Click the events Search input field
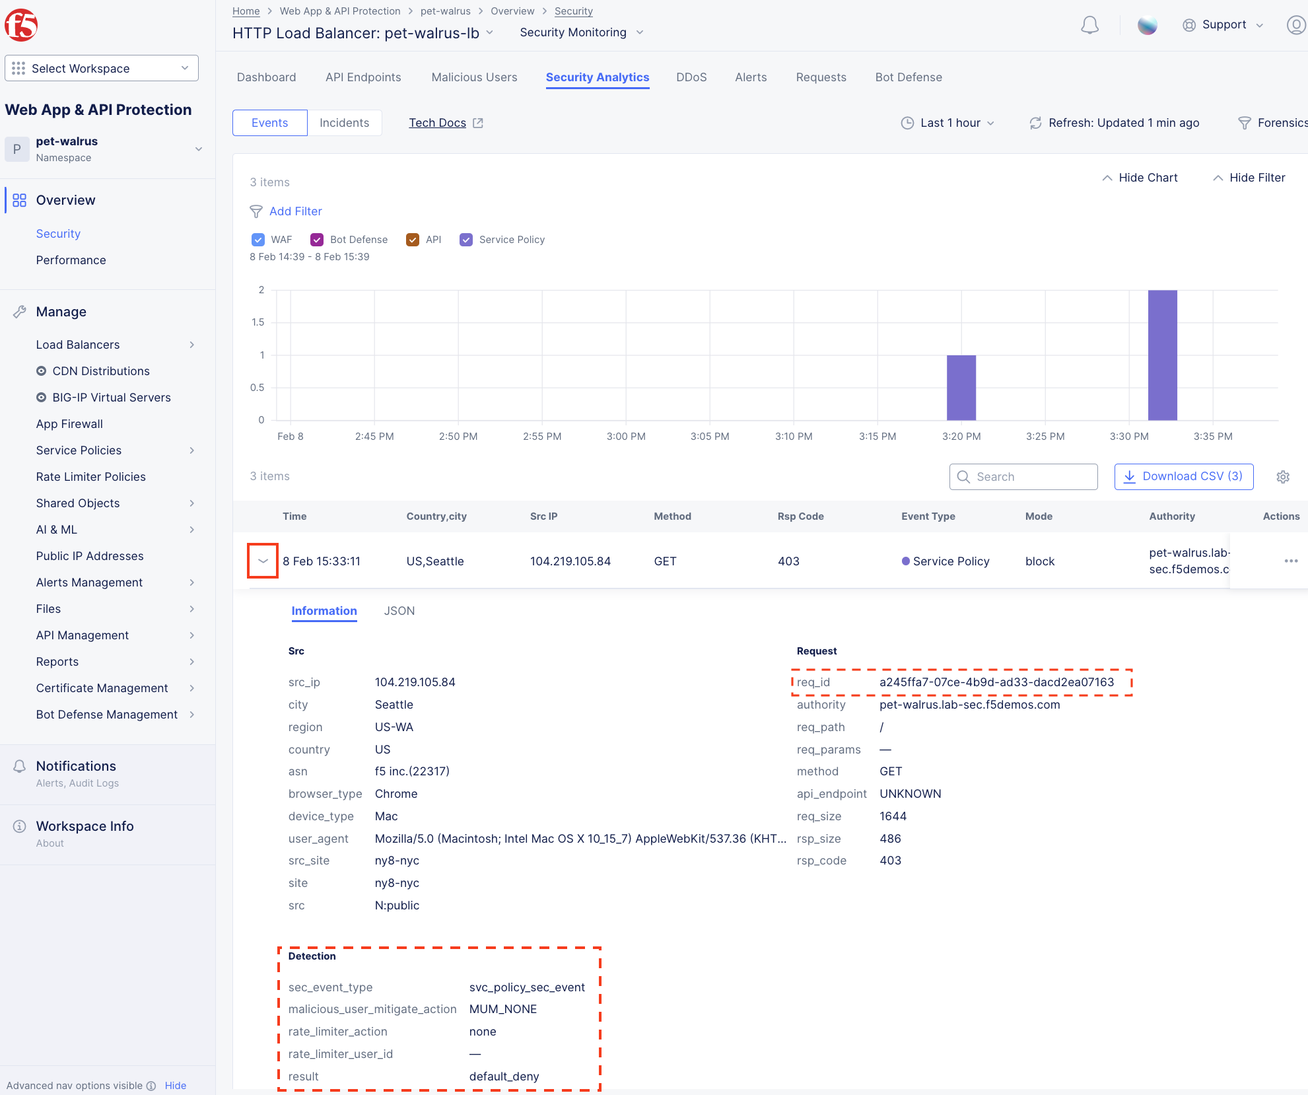 click(x=1023, y=477)
